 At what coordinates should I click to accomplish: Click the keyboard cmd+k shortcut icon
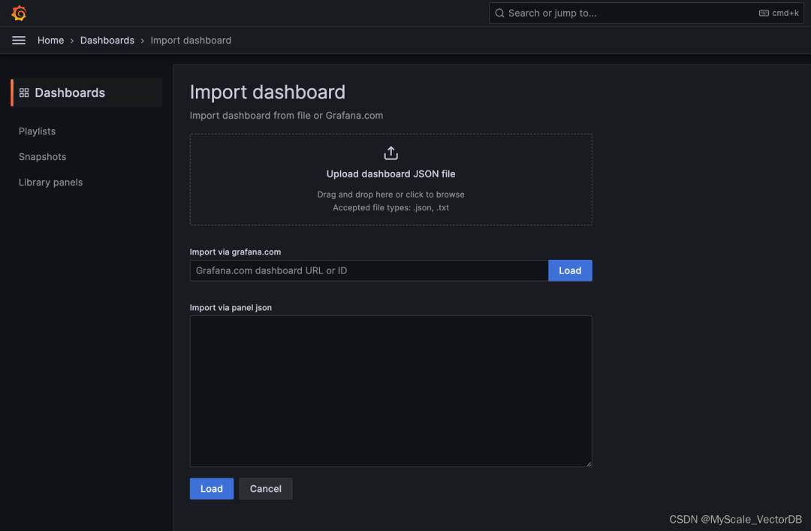(x=764, y=14)
